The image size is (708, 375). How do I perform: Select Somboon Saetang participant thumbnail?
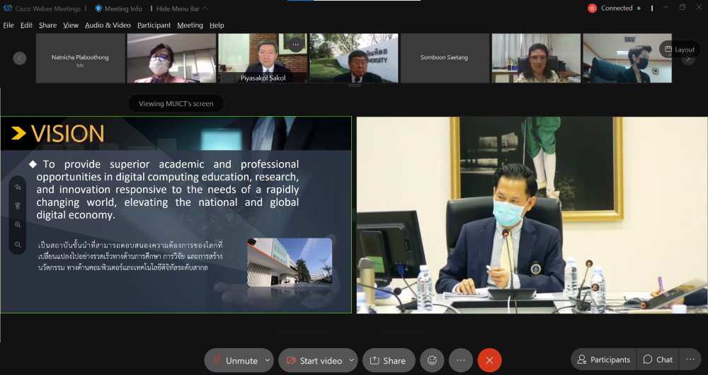pos(445,58)
